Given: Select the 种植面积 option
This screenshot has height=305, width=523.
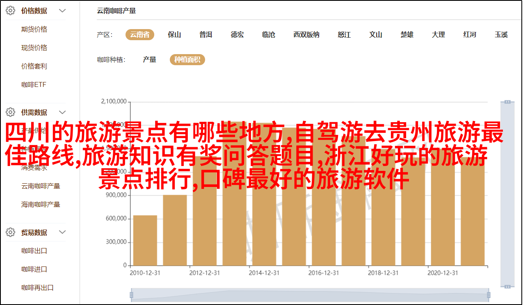Looking at the screenshot, I should 187,60.
